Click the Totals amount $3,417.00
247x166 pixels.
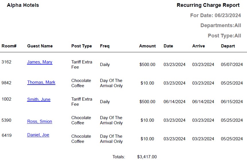click(147, 157)
